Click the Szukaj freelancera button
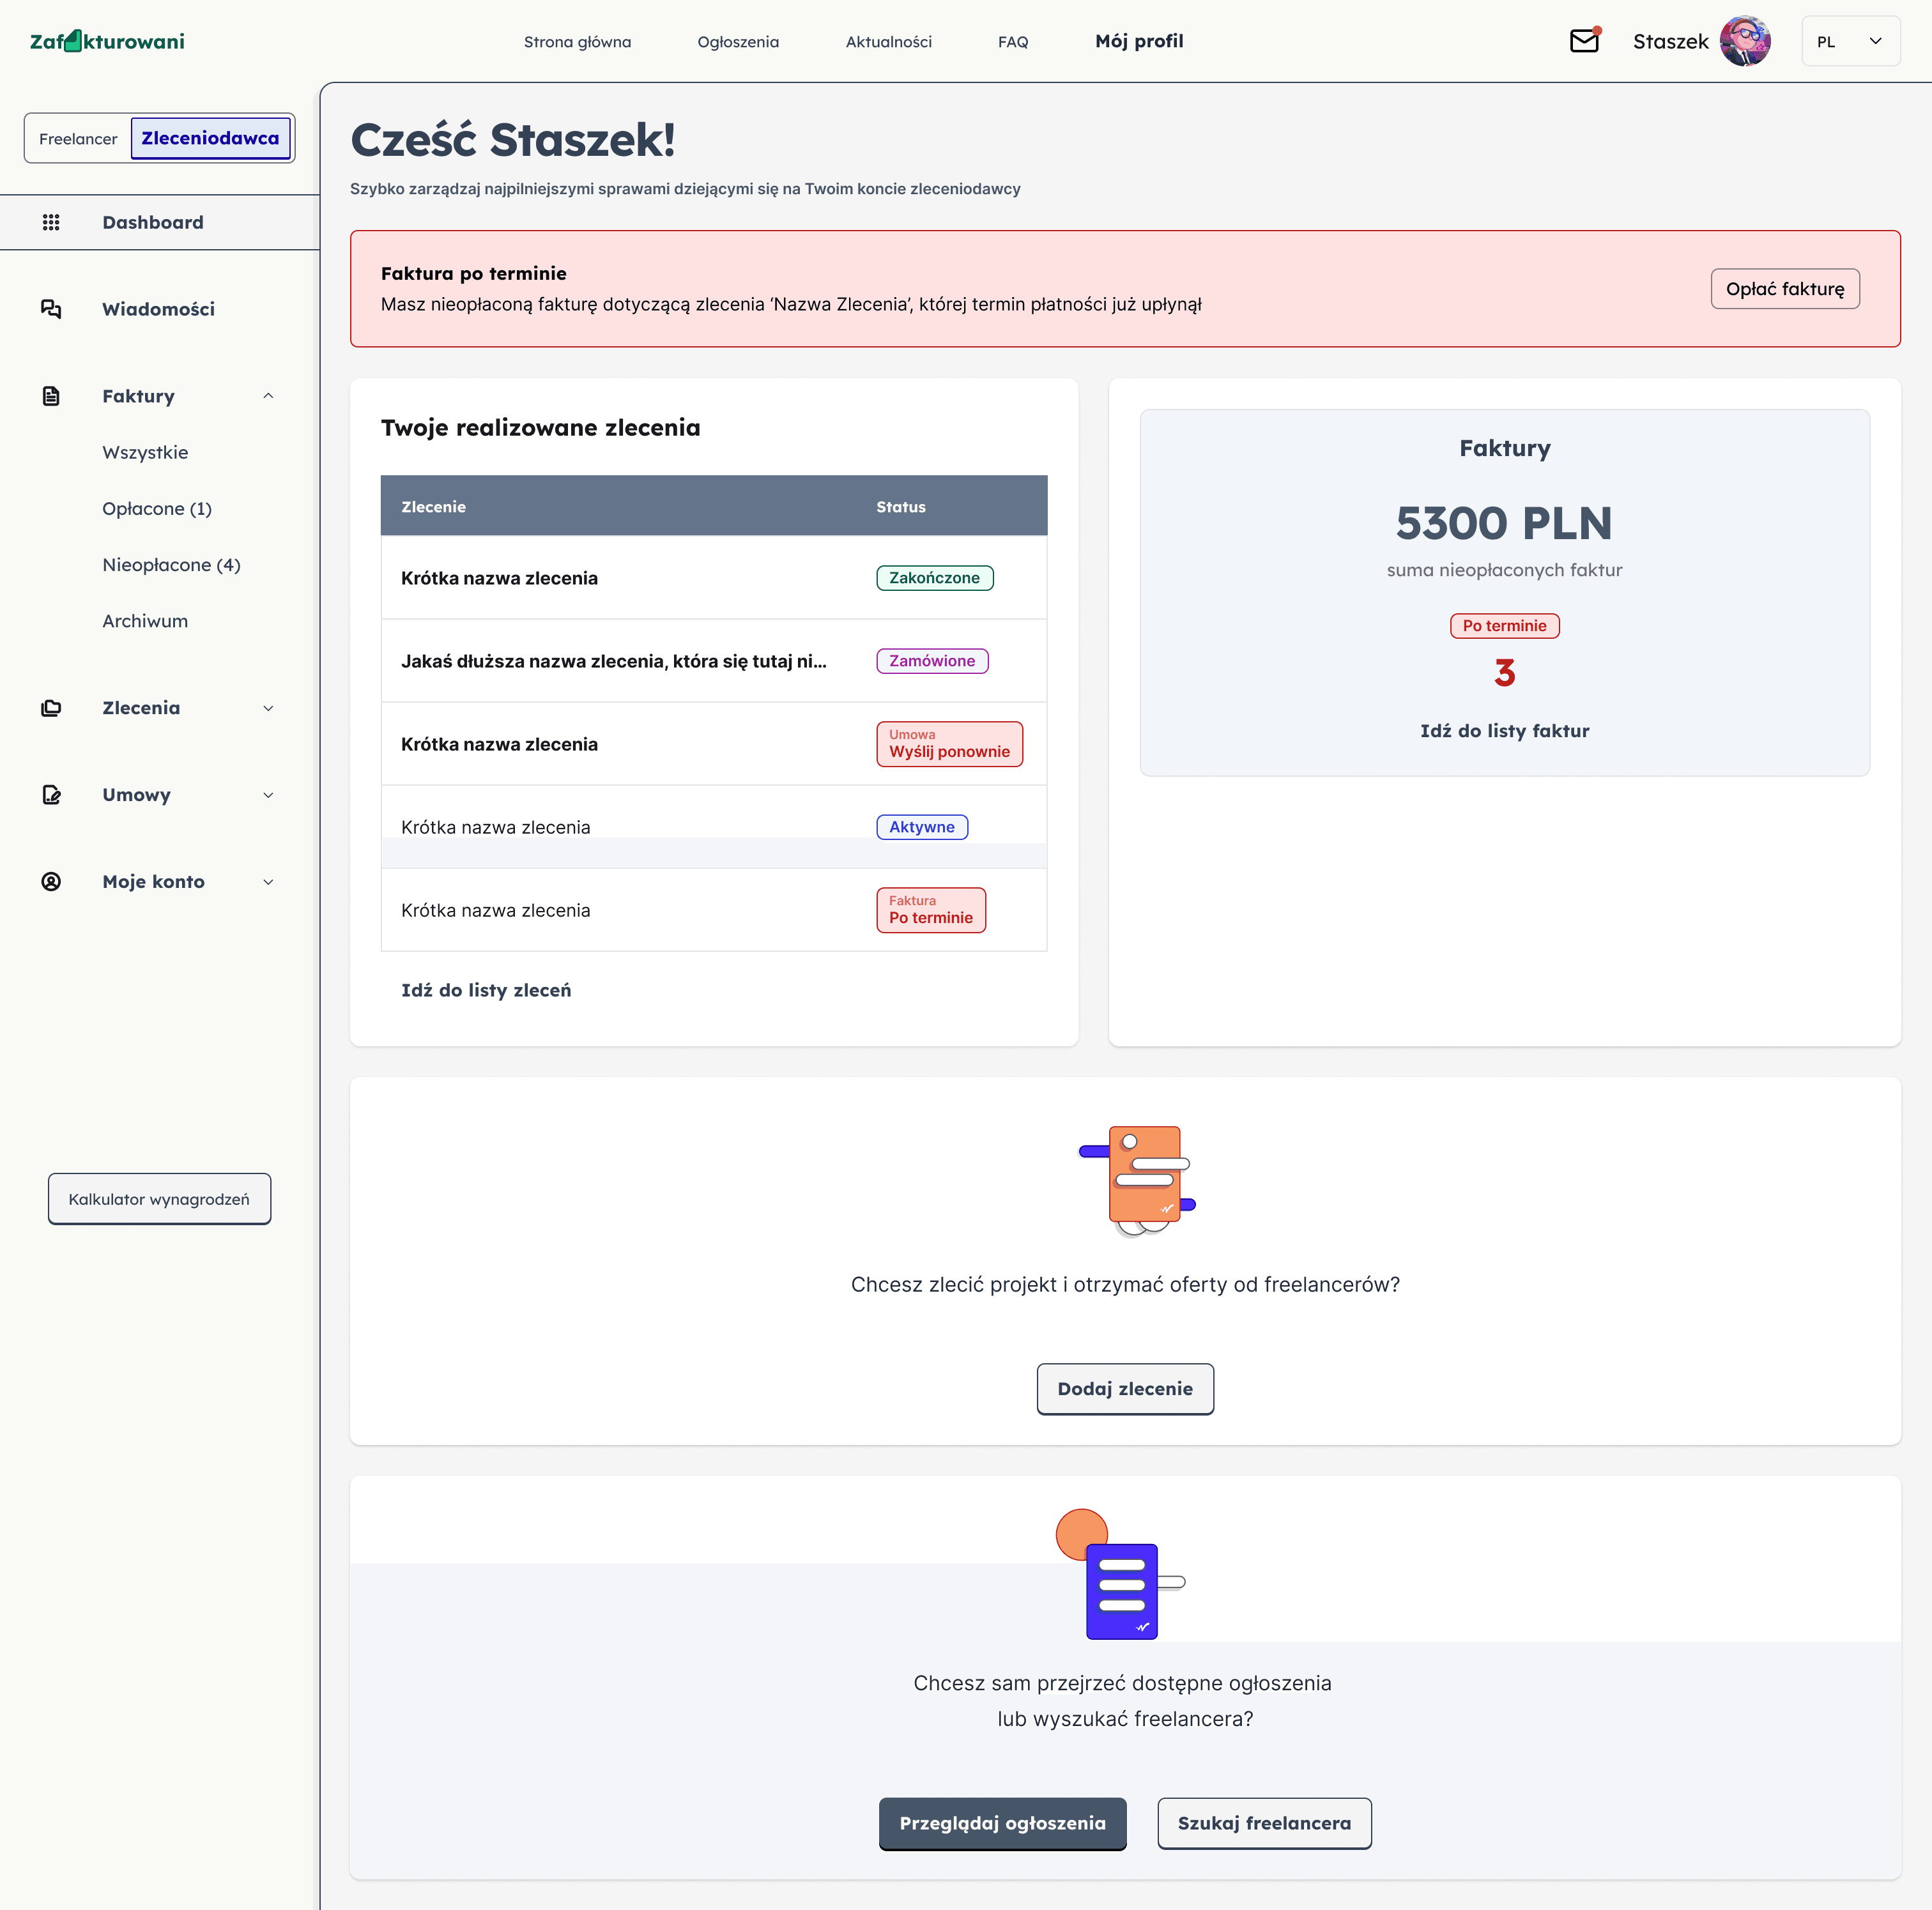1932x1910 pixels. pyautogui.click(x=1264, y=1824)
